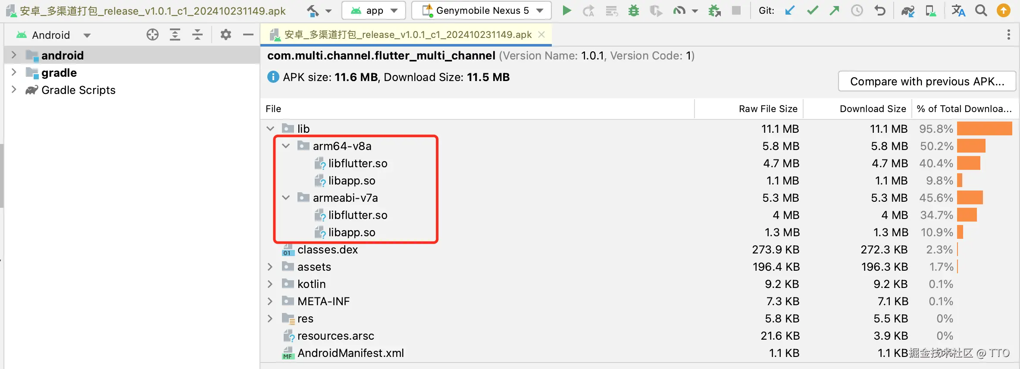Select Gradle Scripts row
This screenshot has height=369, width=1020.
click(132, 90)
